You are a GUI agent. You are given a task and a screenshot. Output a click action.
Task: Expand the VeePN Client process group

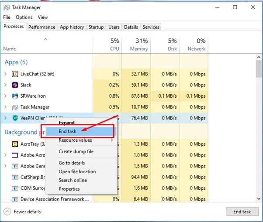[x=5, y=118]
